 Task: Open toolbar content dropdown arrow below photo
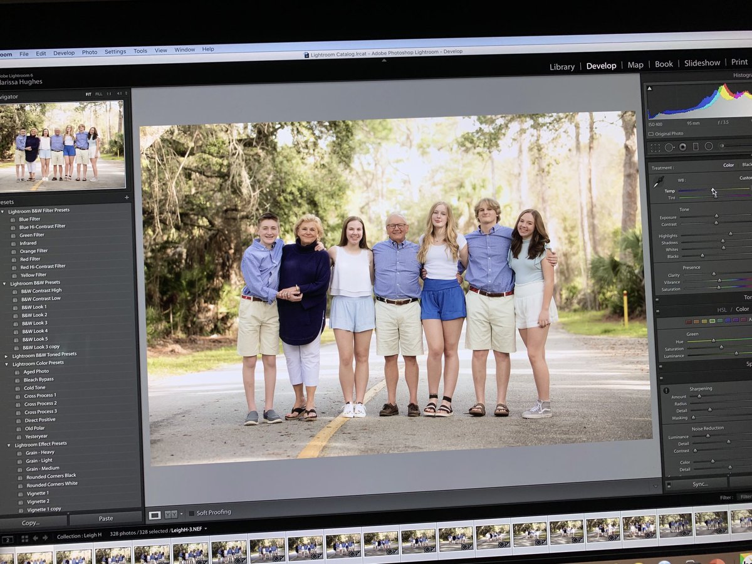click(655, 486)
